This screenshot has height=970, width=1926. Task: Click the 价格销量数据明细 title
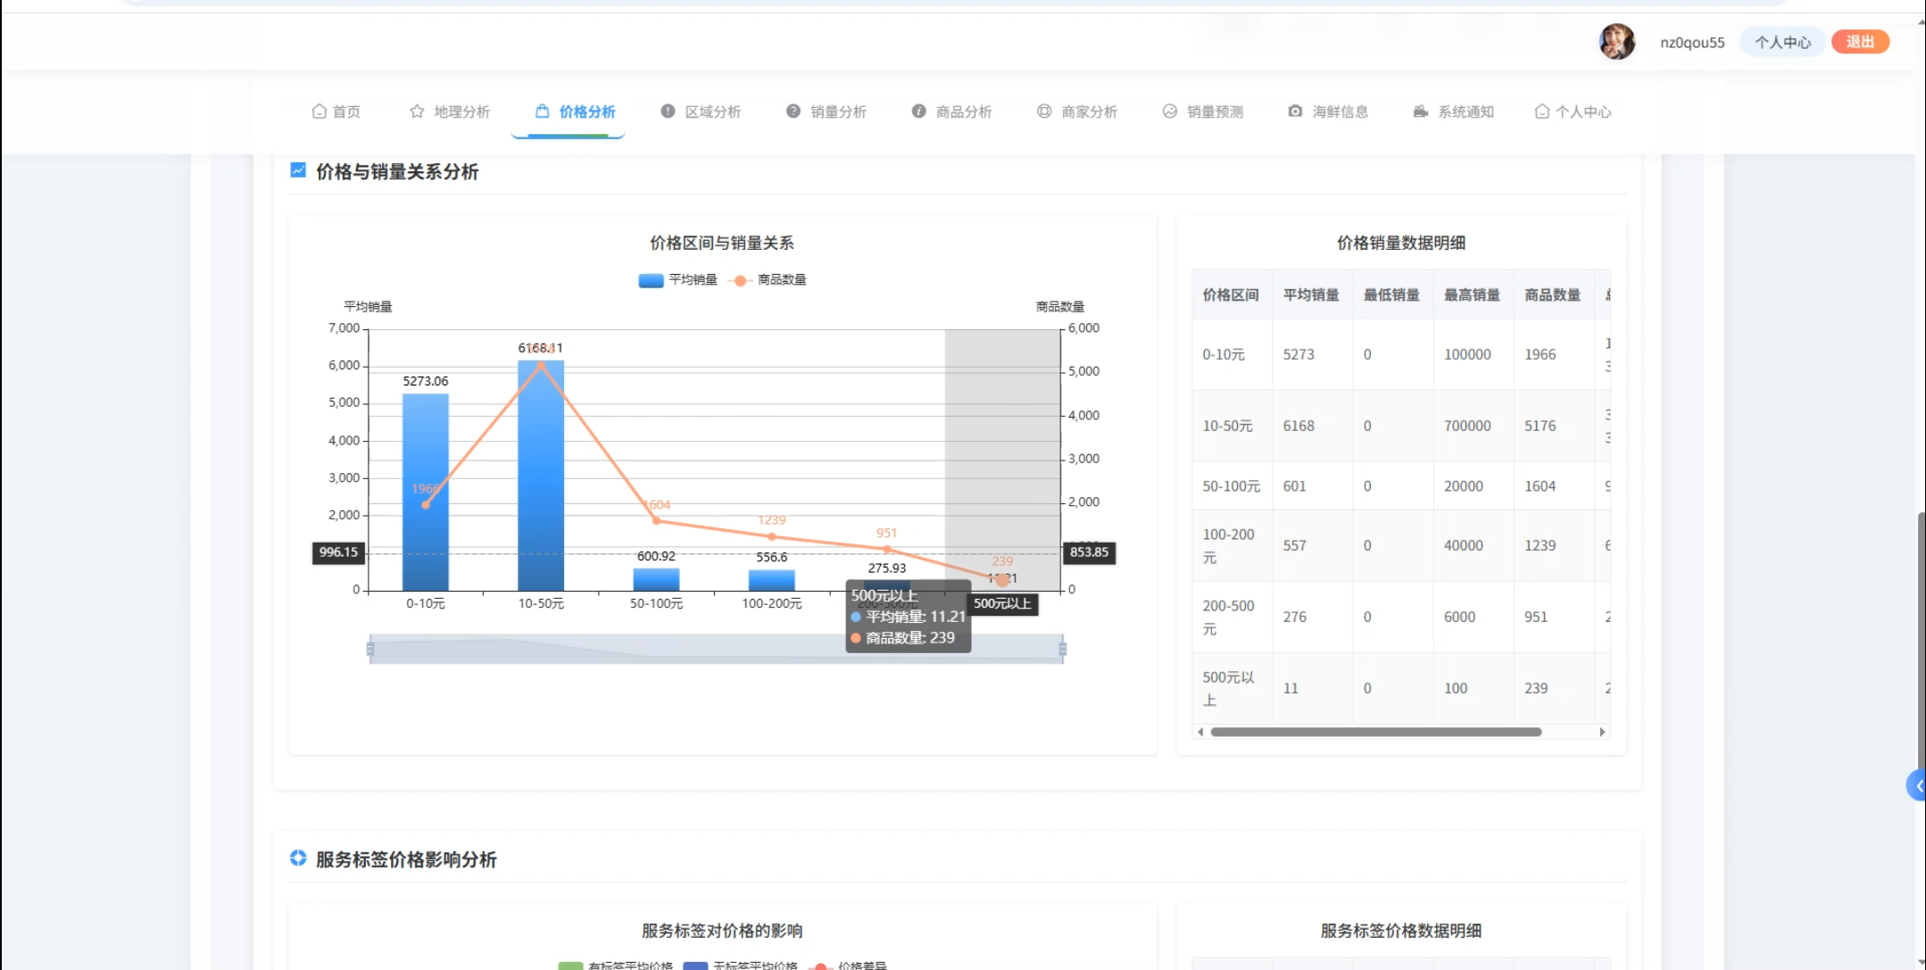[1401, 243]
